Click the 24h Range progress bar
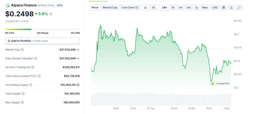Viewport: 256px width, 114px height. [42, 29]
